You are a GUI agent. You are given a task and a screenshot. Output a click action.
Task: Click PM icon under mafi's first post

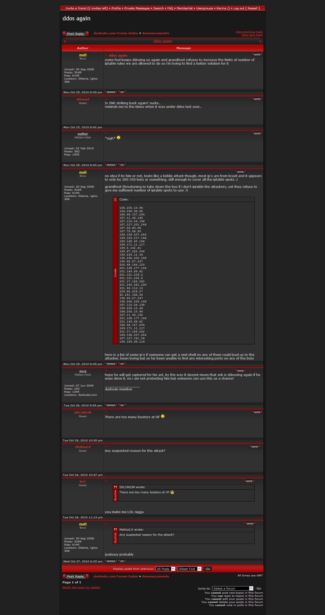[122, 92]
